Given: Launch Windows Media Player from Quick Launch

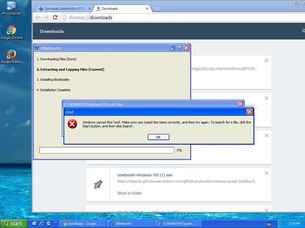Looking at the screenshot, I should tap(49, 224).
